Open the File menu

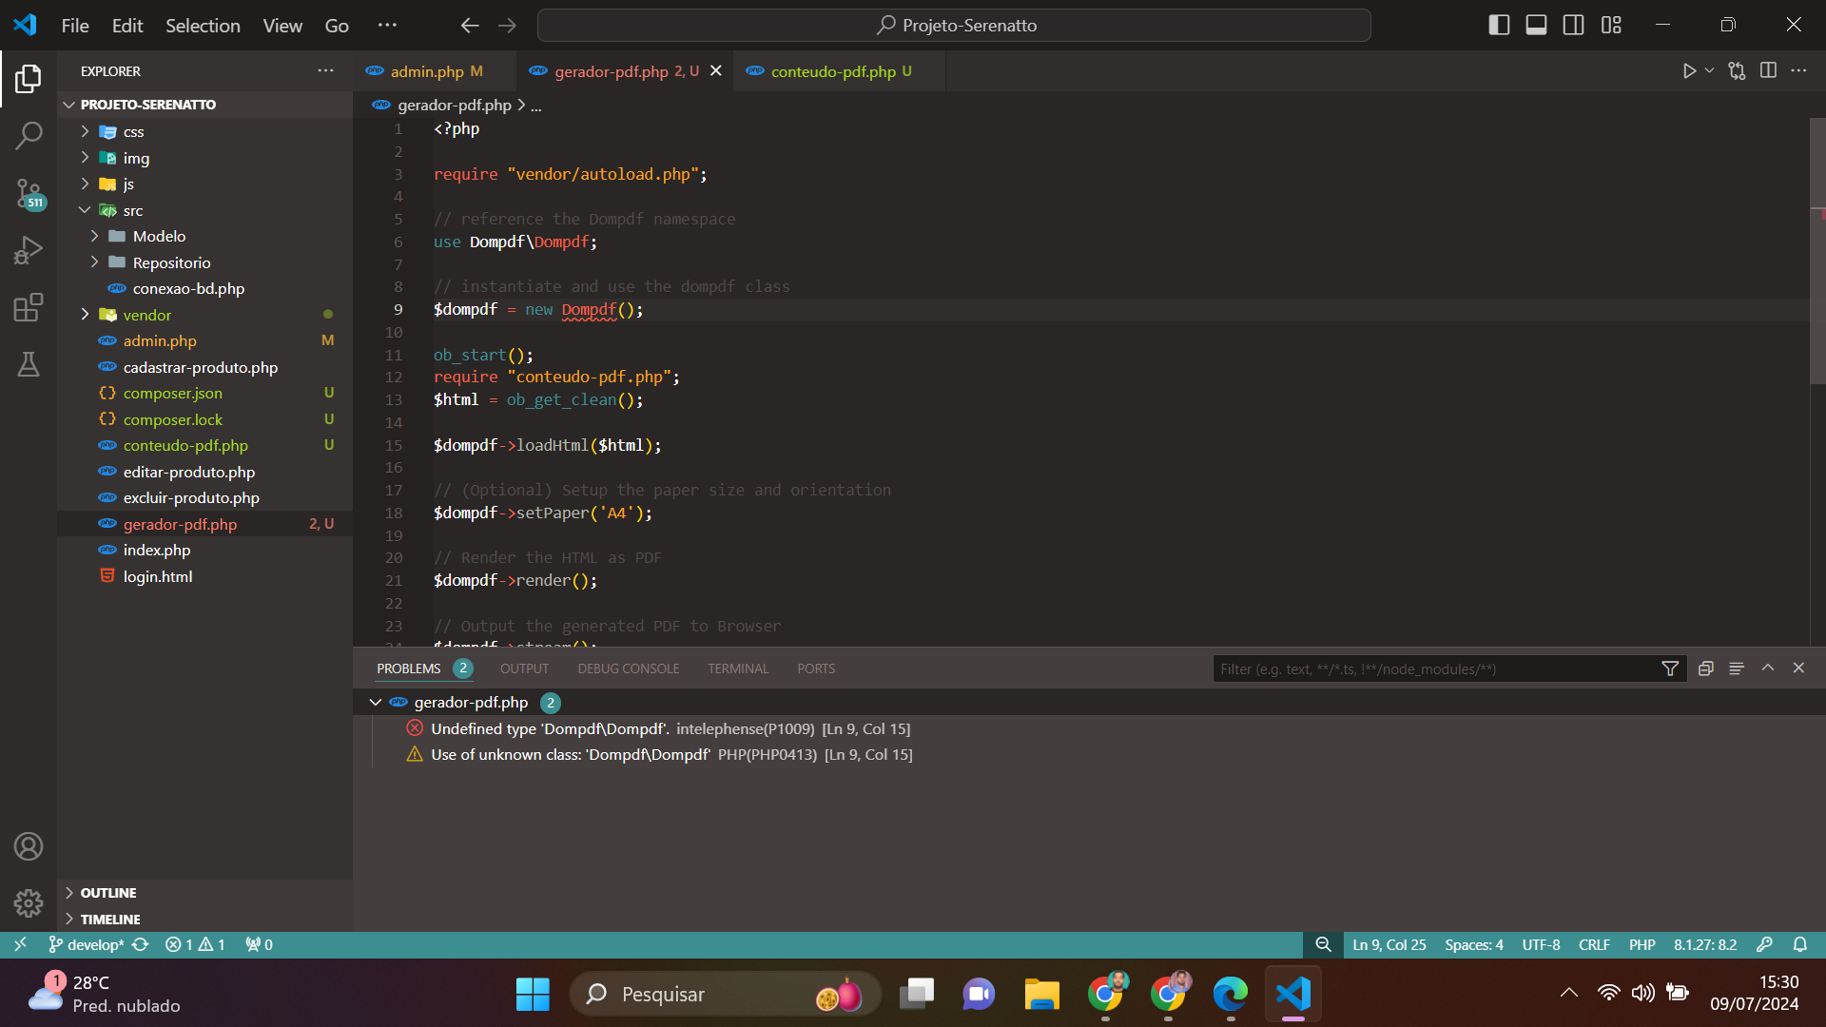click(x=75, y=26)
